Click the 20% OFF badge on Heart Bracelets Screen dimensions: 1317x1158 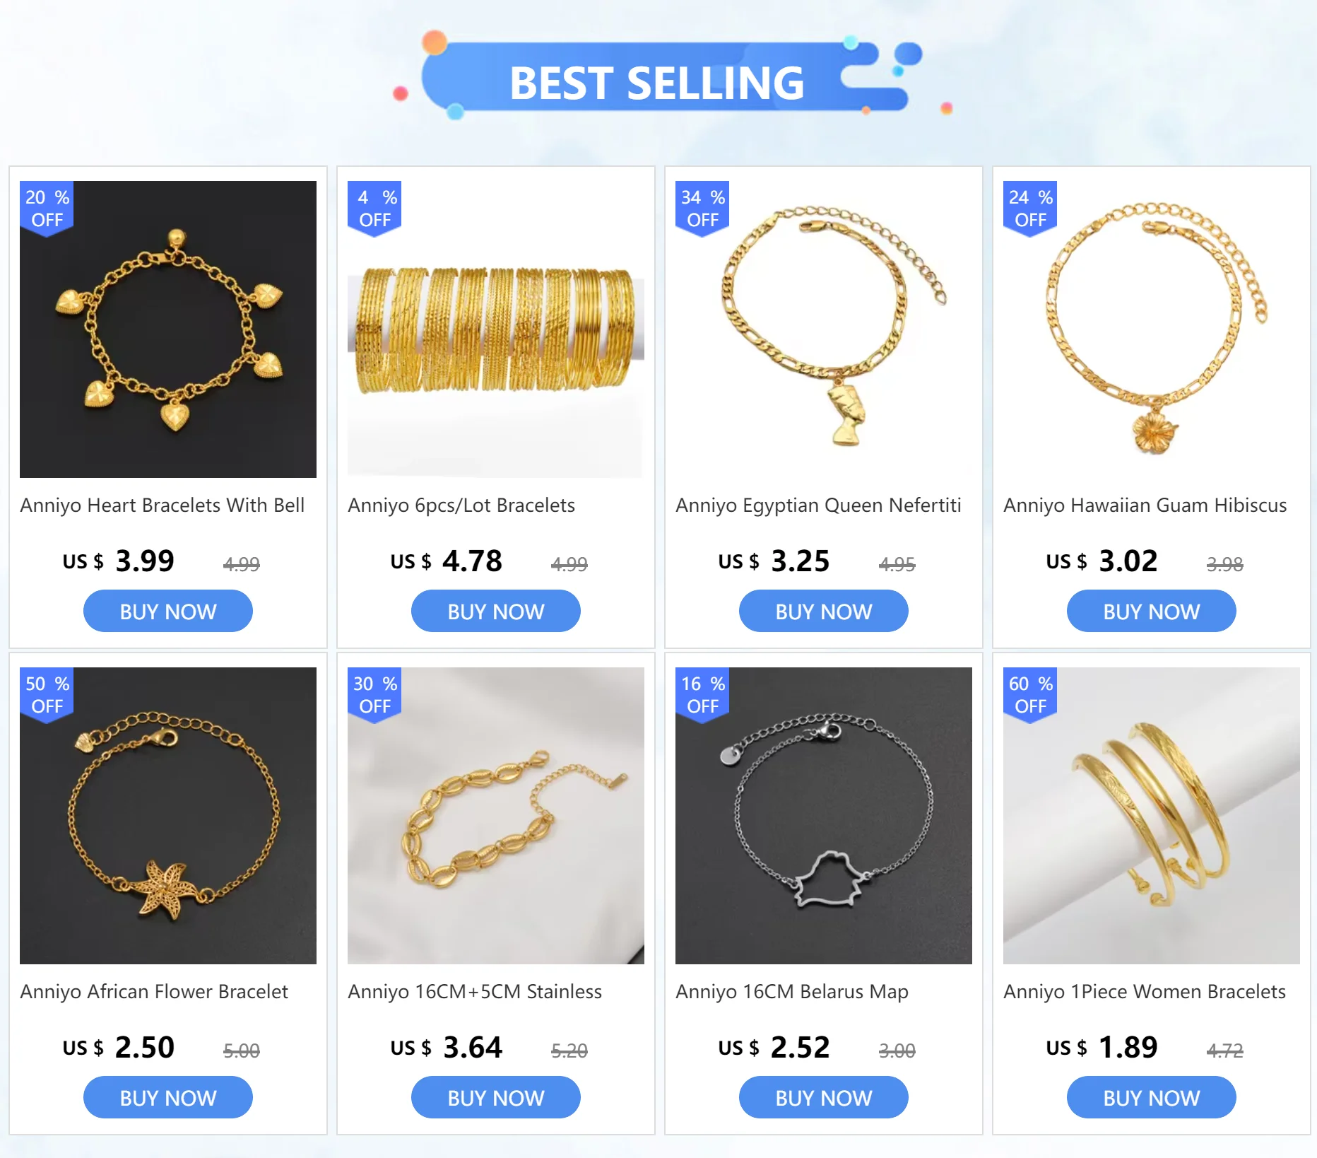point(47,209)
